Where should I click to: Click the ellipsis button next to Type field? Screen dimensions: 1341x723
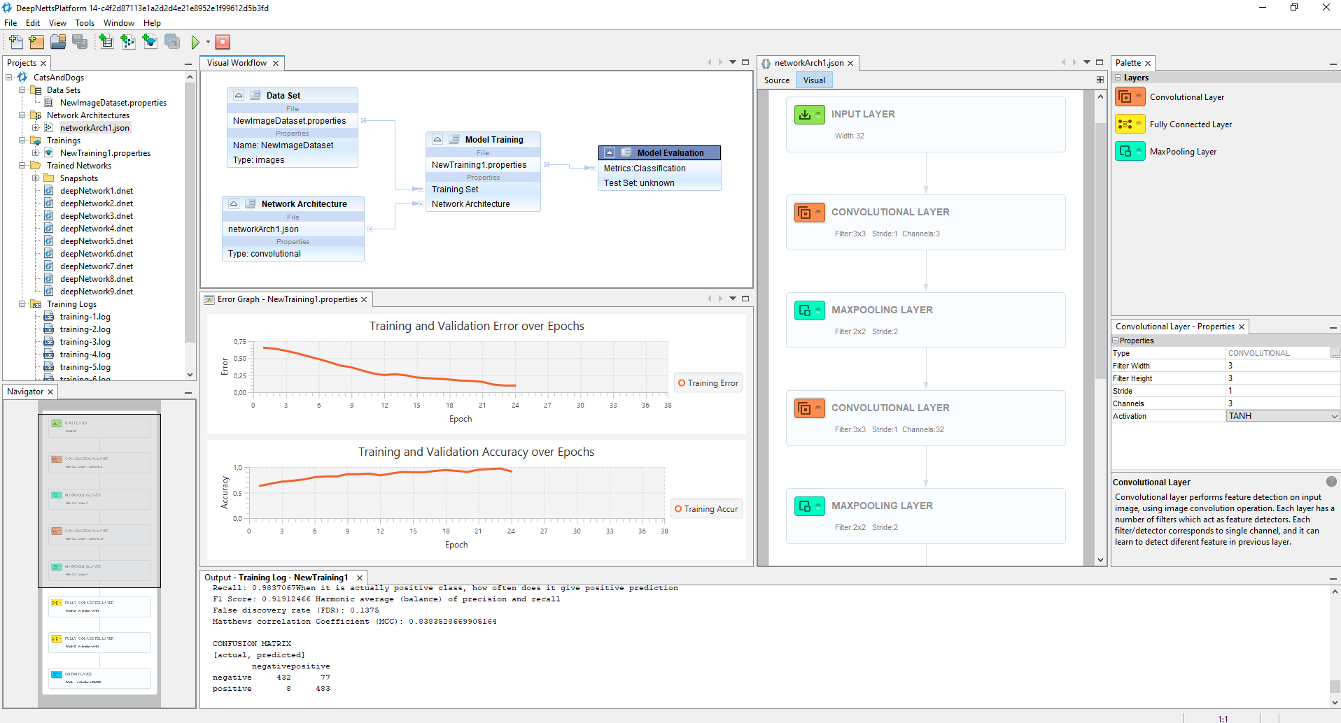pos(1334,354)
